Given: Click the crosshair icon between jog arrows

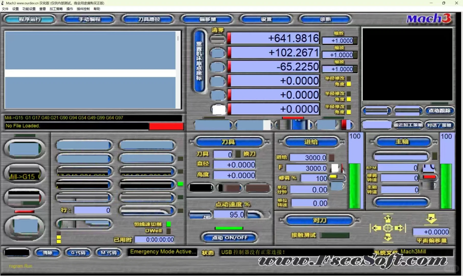Looking at the screenshot, I should 388,228.
